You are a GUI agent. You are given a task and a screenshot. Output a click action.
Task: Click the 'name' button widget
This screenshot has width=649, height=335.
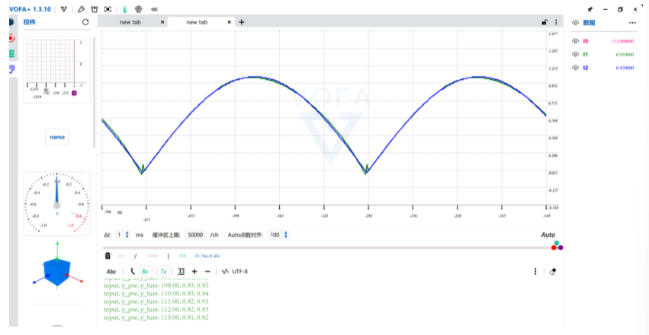57,137
